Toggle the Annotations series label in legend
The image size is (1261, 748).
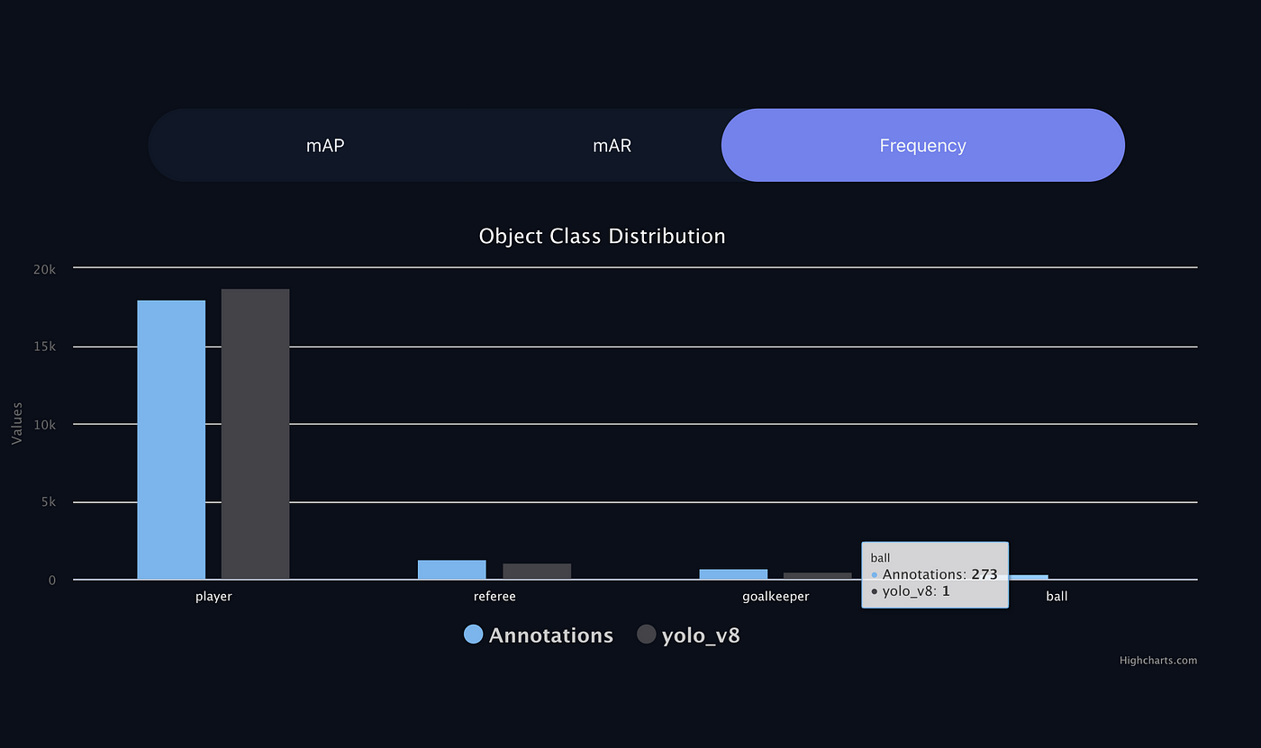(550, 635)
